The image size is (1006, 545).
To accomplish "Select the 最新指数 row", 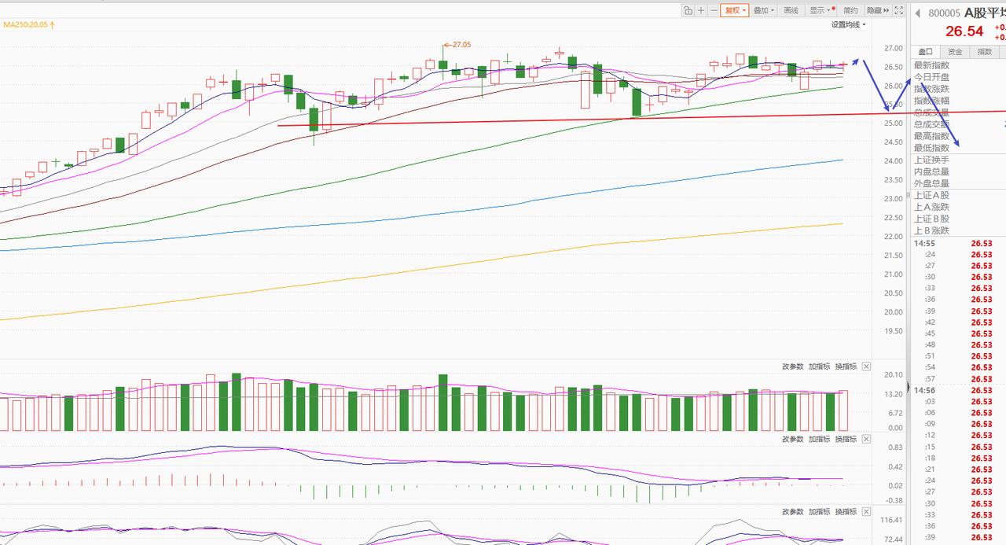I will click(x=959, y=65).
